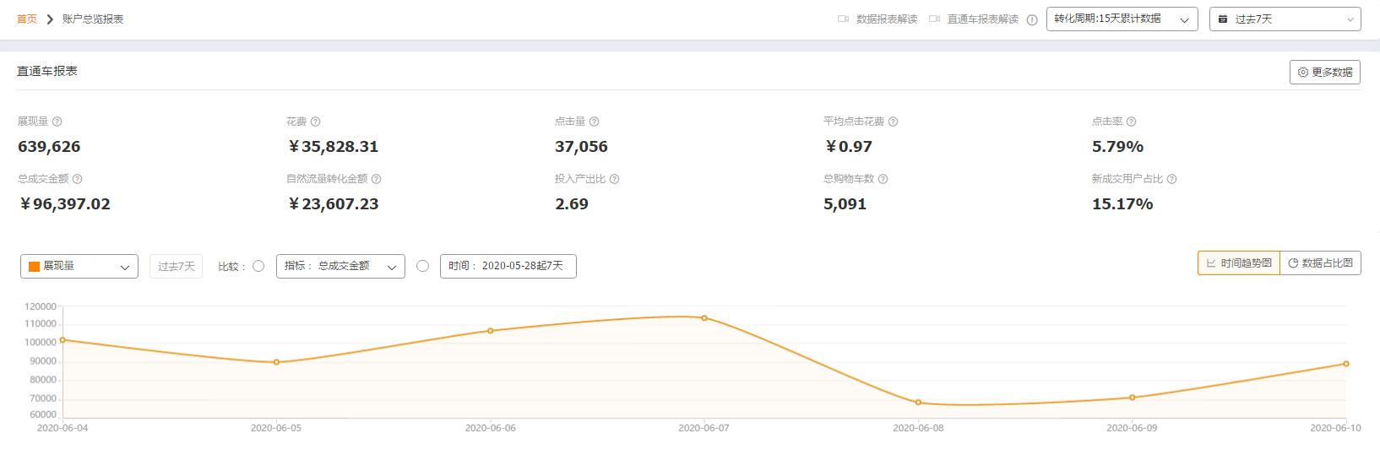Expand the 指标: 总成交金额 dropdown

click(x=340, y=266)
